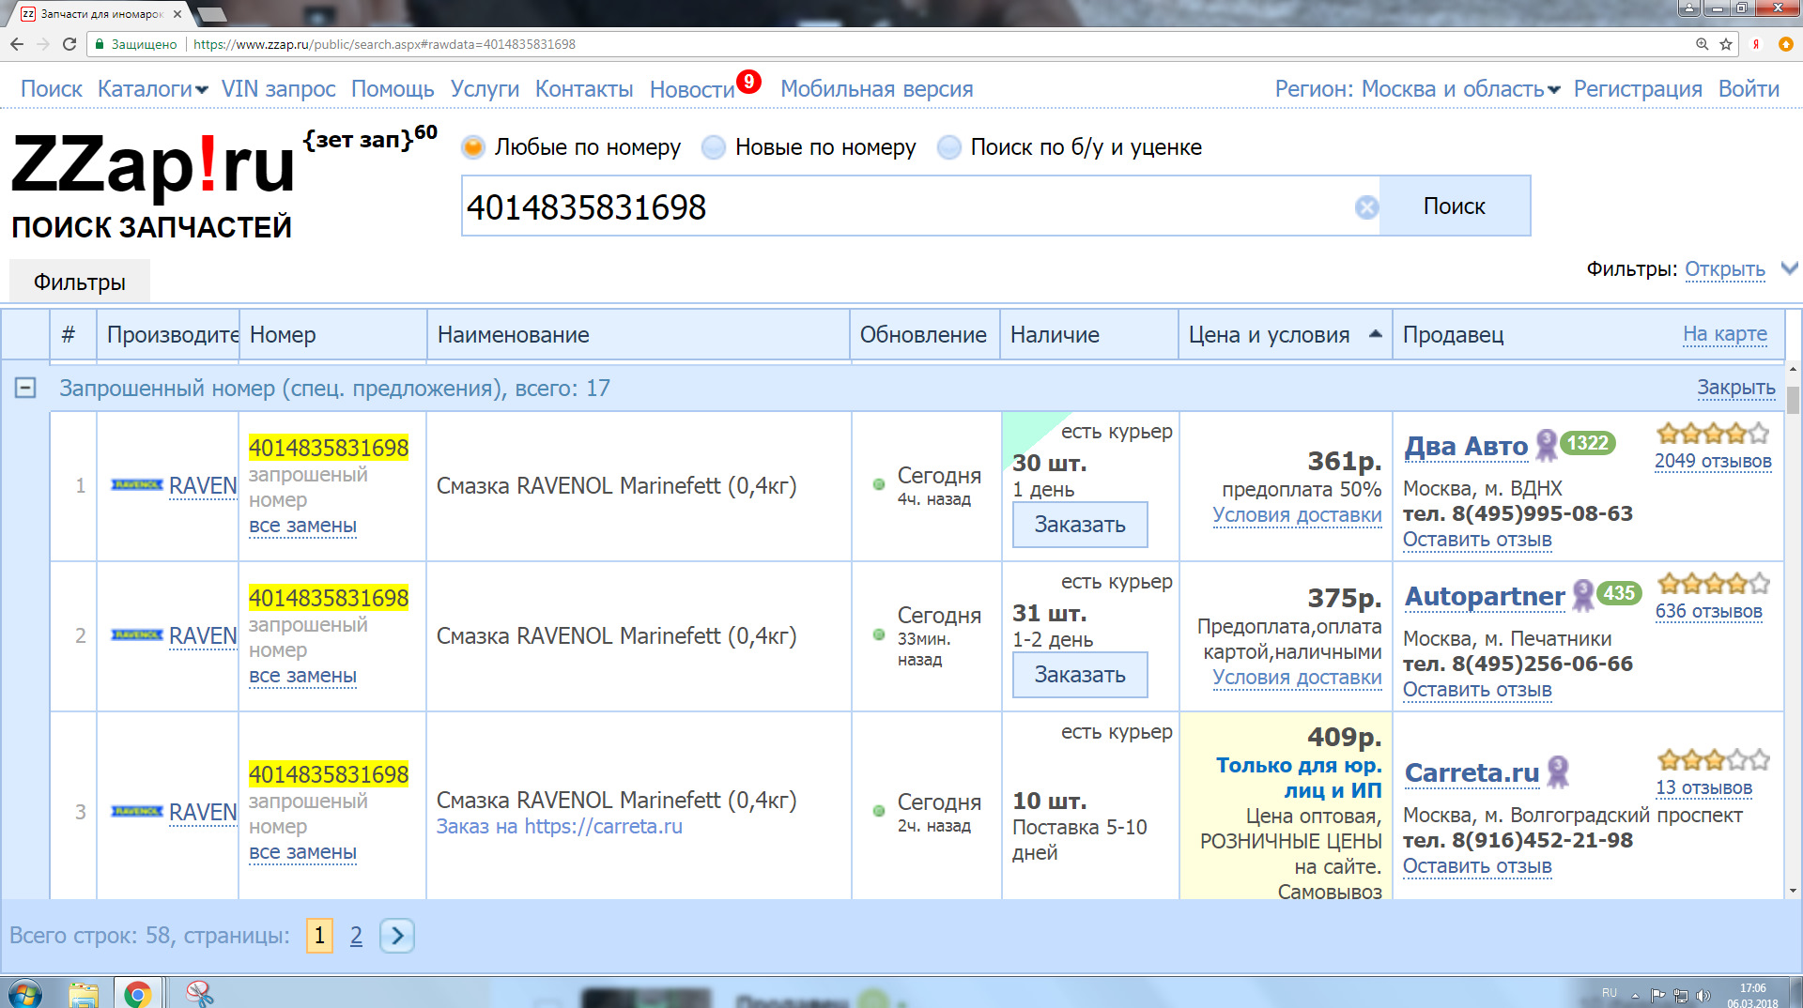Click star rating for Carreta.ru
Image resolution: width=1803 pixels, height=1008 pixels.
(x=1713, y=760)
